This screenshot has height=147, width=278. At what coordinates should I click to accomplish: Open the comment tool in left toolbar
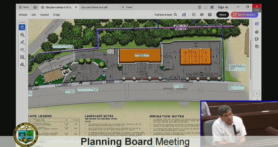click(22, 35)
